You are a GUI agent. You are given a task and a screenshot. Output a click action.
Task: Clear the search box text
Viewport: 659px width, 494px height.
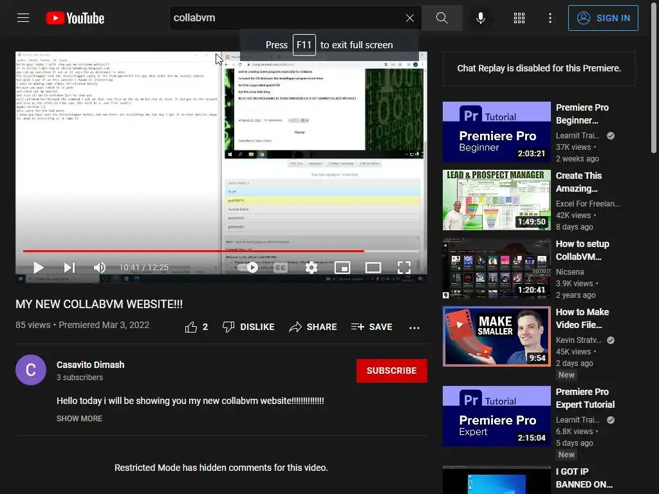coord(410,18)
